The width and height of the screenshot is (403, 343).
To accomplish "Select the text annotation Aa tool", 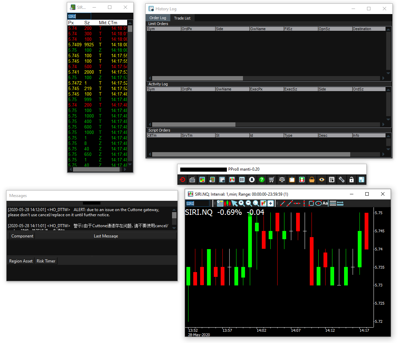I will click(325, 203).
